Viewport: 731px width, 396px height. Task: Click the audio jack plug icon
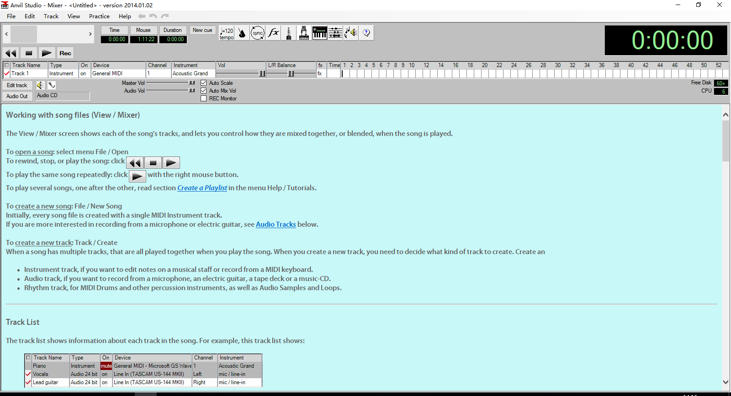289,33
